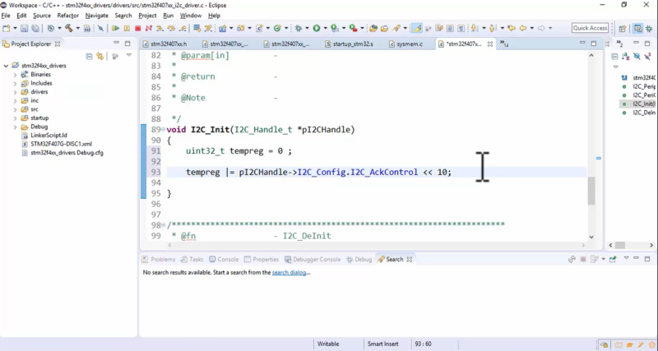The width and height of the screenshot is (658, 351).
Task: Select stm32f4xx_drivers Debug.cfg file
Action: 67,153
